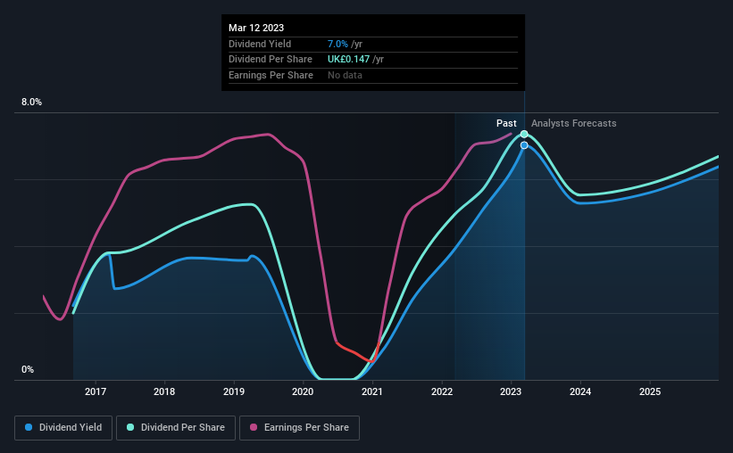This screenshot has width=733, height=453.
Task: Click the 7.0% dividend yield value
Action: coord(337,44)
